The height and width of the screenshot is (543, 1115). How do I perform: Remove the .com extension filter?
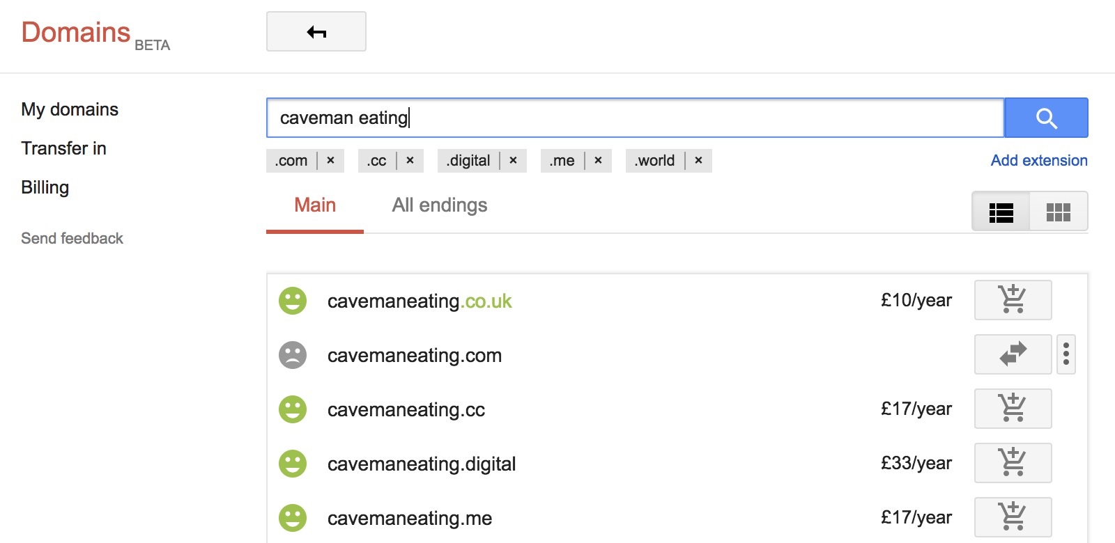(x=330, y=160)
